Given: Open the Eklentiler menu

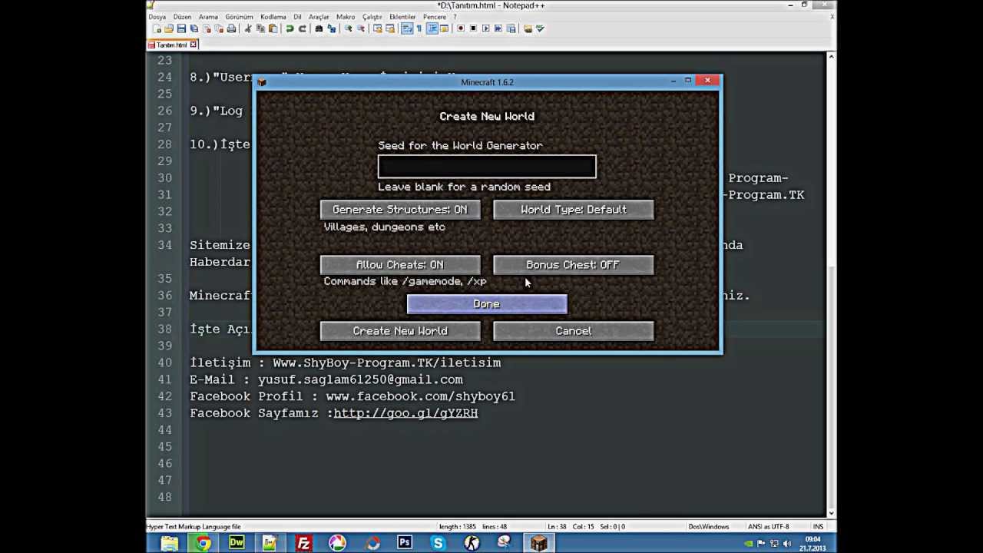Looking at the screenshot, I should (402, 17).
